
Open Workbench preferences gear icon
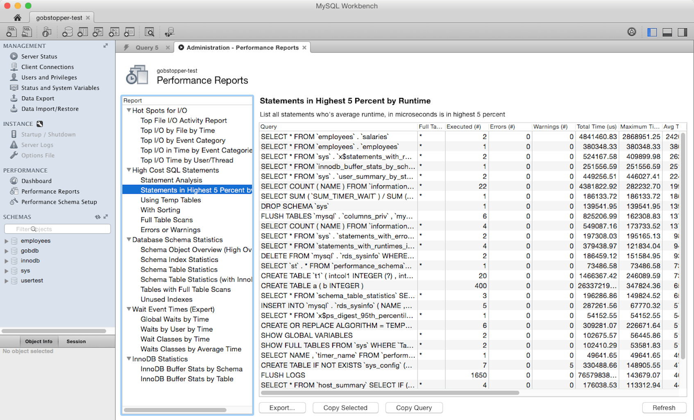(631, 32)
